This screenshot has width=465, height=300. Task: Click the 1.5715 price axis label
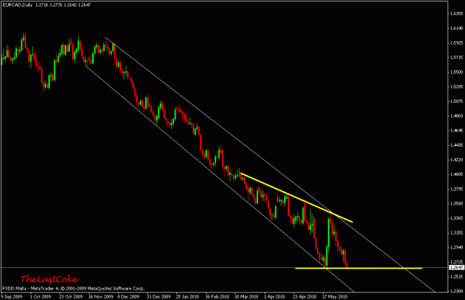click(x=456, y=57)
